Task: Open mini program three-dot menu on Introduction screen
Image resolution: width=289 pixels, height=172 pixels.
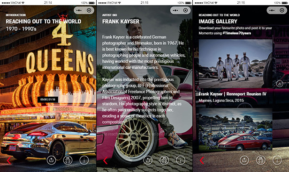Action: coord(79,10)
